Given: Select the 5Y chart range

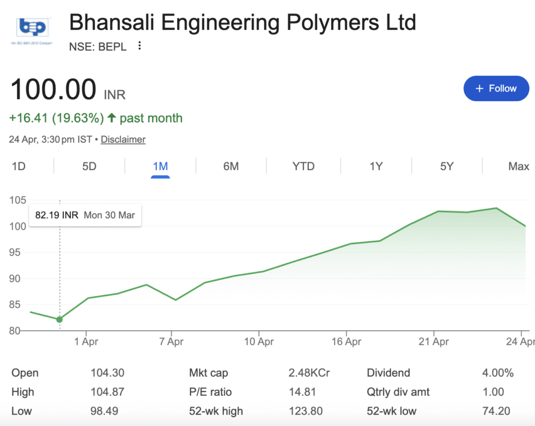Looking at the screenshot, I should (x=447, y=167).
